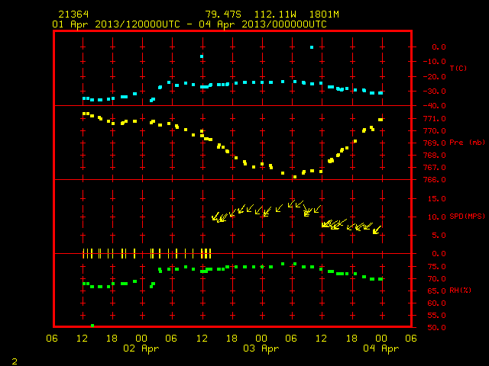Click the date range header text

pos(189,24)
